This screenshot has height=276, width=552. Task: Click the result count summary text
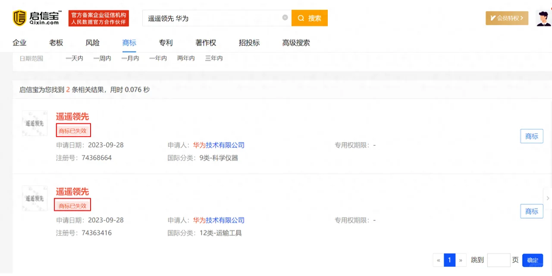click(x=85, y=90)
